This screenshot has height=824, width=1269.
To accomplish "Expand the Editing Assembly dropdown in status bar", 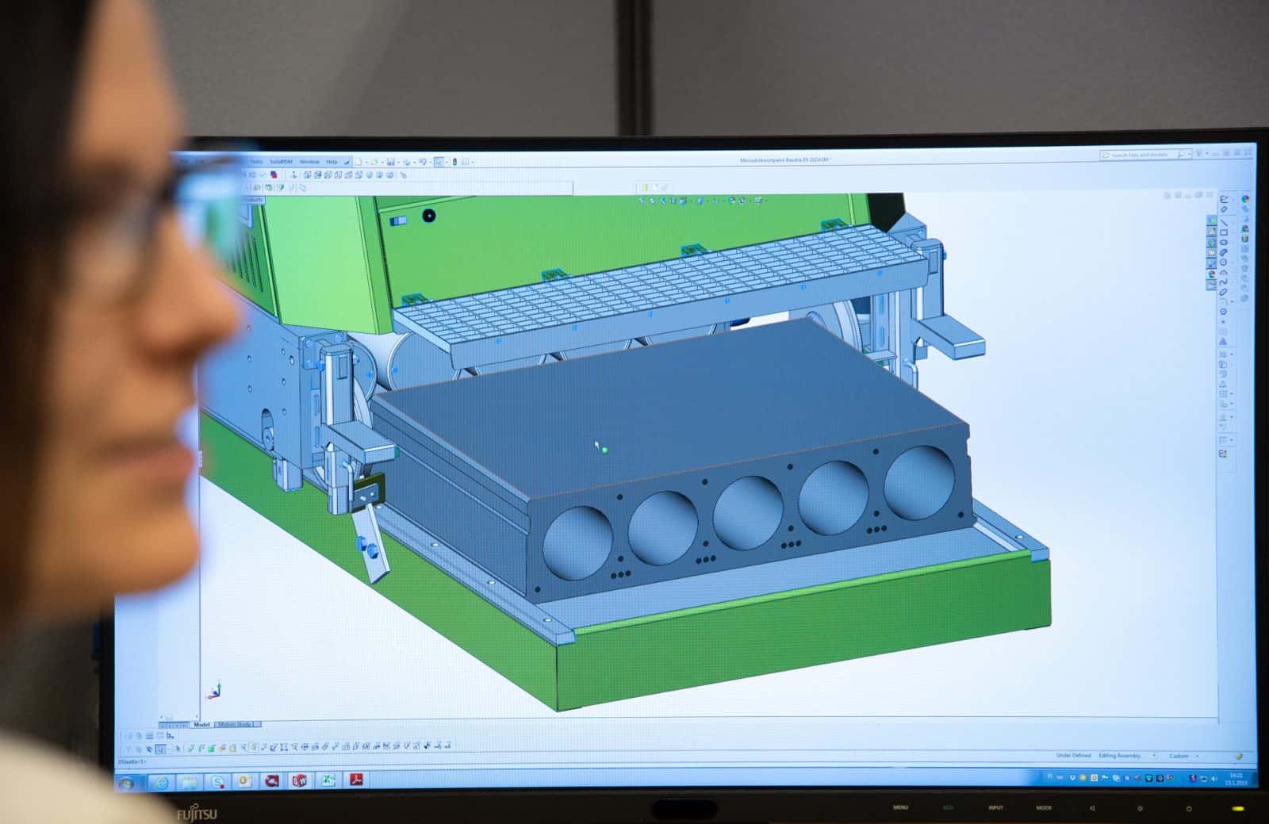I will [x=1154, y=756].
